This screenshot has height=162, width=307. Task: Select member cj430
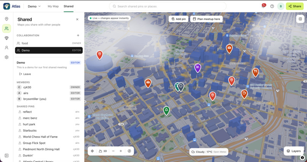pyautogui.click(x=49, y=87)
